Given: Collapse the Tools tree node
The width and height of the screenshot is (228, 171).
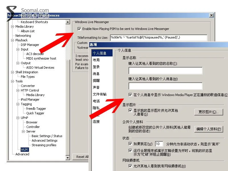Looking at the screenshot, I should point(13,81).
